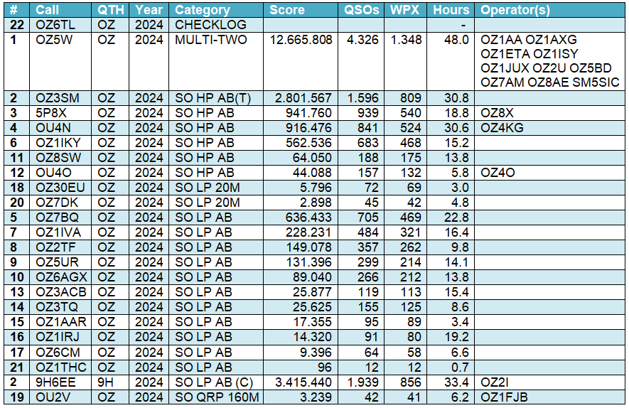Screen dimensions: 629x408
Task: Select the callsign OZ7DK
Action: click(57, 202)
